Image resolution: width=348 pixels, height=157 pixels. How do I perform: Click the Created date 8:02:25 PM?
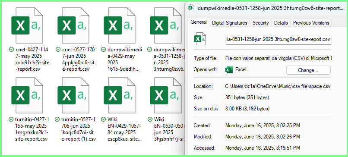point(263,126)
